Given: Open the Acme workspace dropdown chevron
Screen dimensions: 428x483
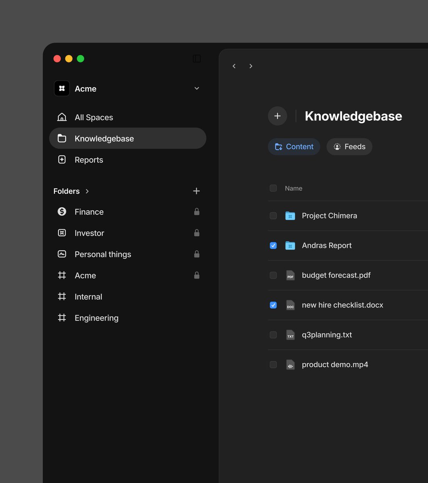Looking at the screenshot, I should (197, 89).
